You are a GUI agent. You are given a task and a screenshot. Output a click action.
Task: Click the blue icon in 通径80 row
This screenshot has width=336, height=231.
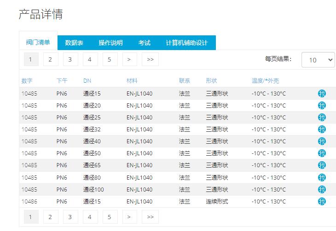[x=322, y=178]
